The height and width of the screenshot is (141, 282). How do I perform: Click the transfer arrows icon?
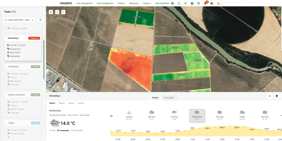tap(179, 3)
